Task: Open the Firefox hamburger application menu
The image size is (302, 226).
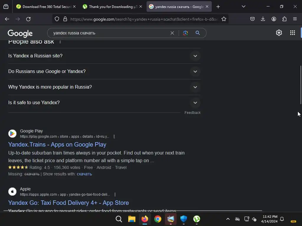Action: coord(295,19)
